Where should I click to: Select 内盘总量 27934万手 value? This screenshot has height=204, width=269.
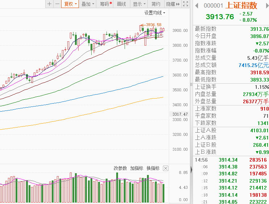coord(256,94)
